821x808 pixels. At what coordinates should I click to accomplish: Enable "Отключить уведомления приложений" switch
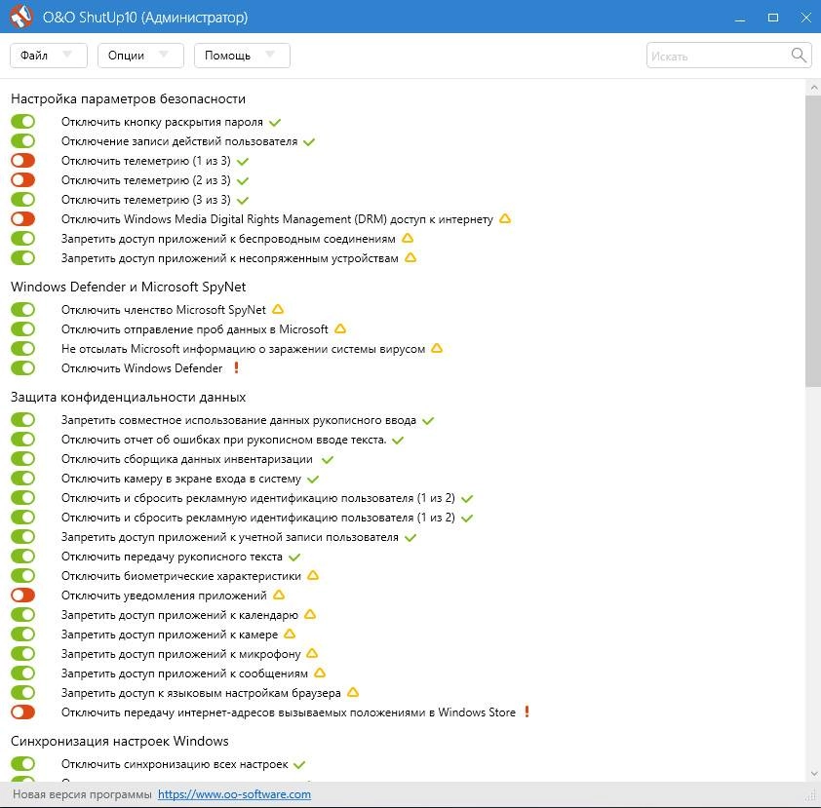pyautogui.click(x=23, y=595)
